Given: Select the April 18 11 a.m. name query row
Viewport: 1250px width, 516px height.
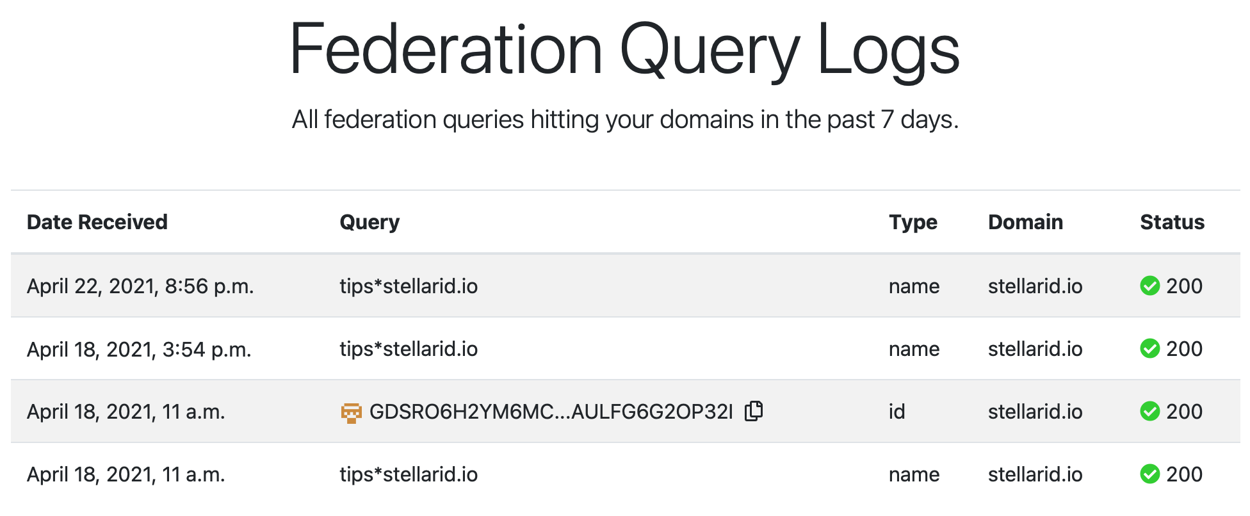Looking at the screenshot, I should 409,474.
